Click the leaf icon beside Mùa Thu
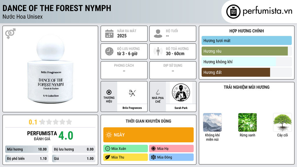The height and width of the screenshot is (167, 297). click(x=108, y=157)
